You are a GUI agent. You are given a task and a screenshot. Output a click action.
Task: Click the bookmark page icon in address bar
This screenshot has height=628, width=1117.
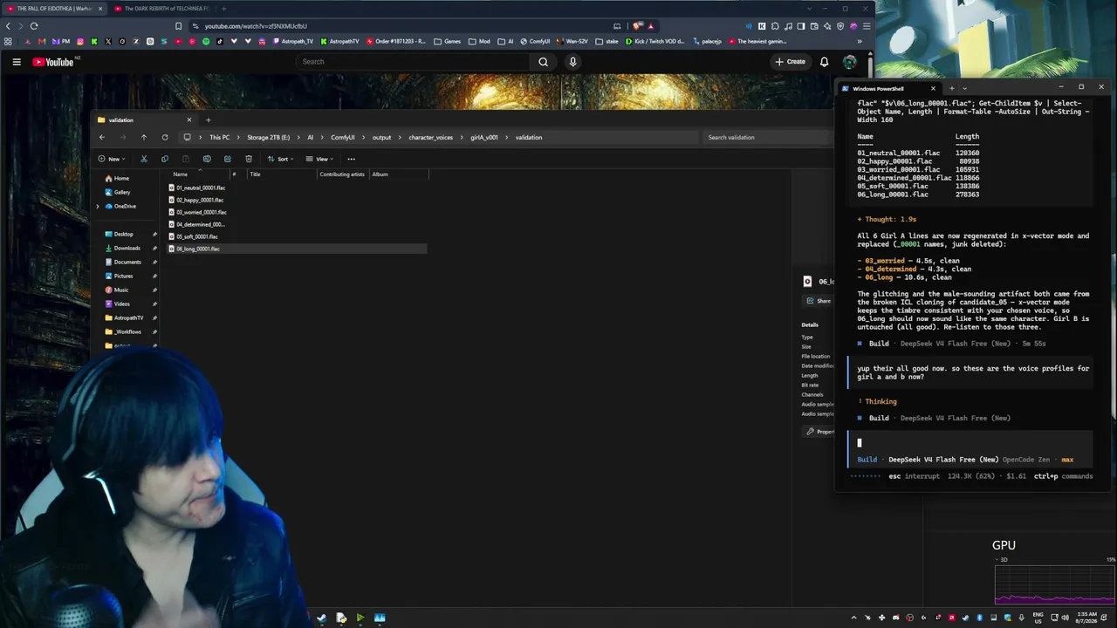[179, 26]
